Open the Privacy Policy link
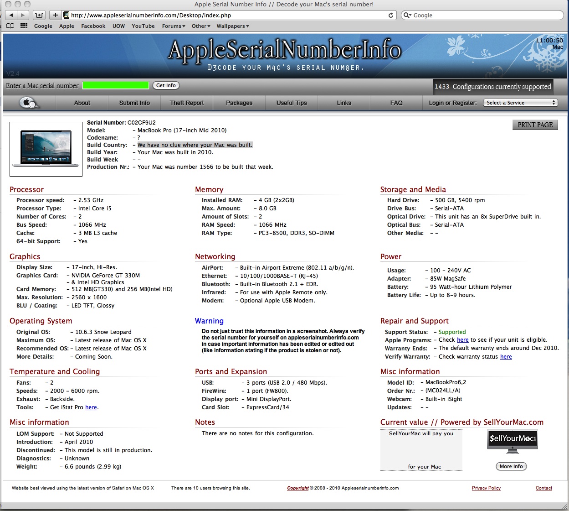Image resolution: width=569 pixels, height=511 pixels. [x=486, y=488]
